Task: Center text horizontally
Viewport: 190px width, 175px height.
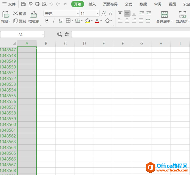Action: click(127, 20)
